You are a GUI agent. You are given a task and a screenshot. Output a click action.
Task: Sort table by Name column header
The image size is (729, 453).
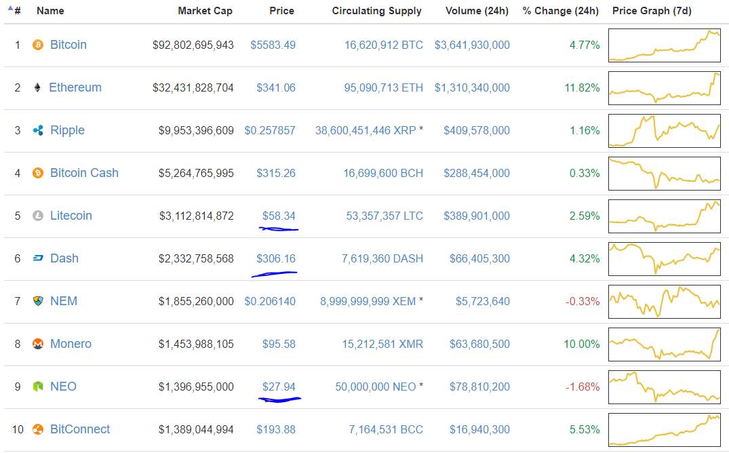click(50, 11)
